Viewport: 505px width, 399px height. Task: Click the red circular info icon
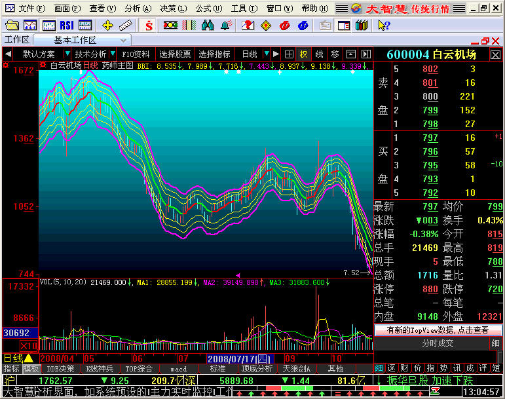pyautogui.click(x=285, y=25)
